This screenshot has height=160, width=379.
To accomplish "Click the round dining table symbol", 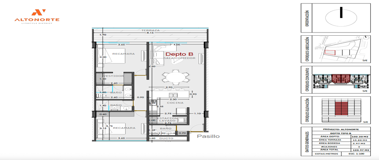I will [175, 77].
